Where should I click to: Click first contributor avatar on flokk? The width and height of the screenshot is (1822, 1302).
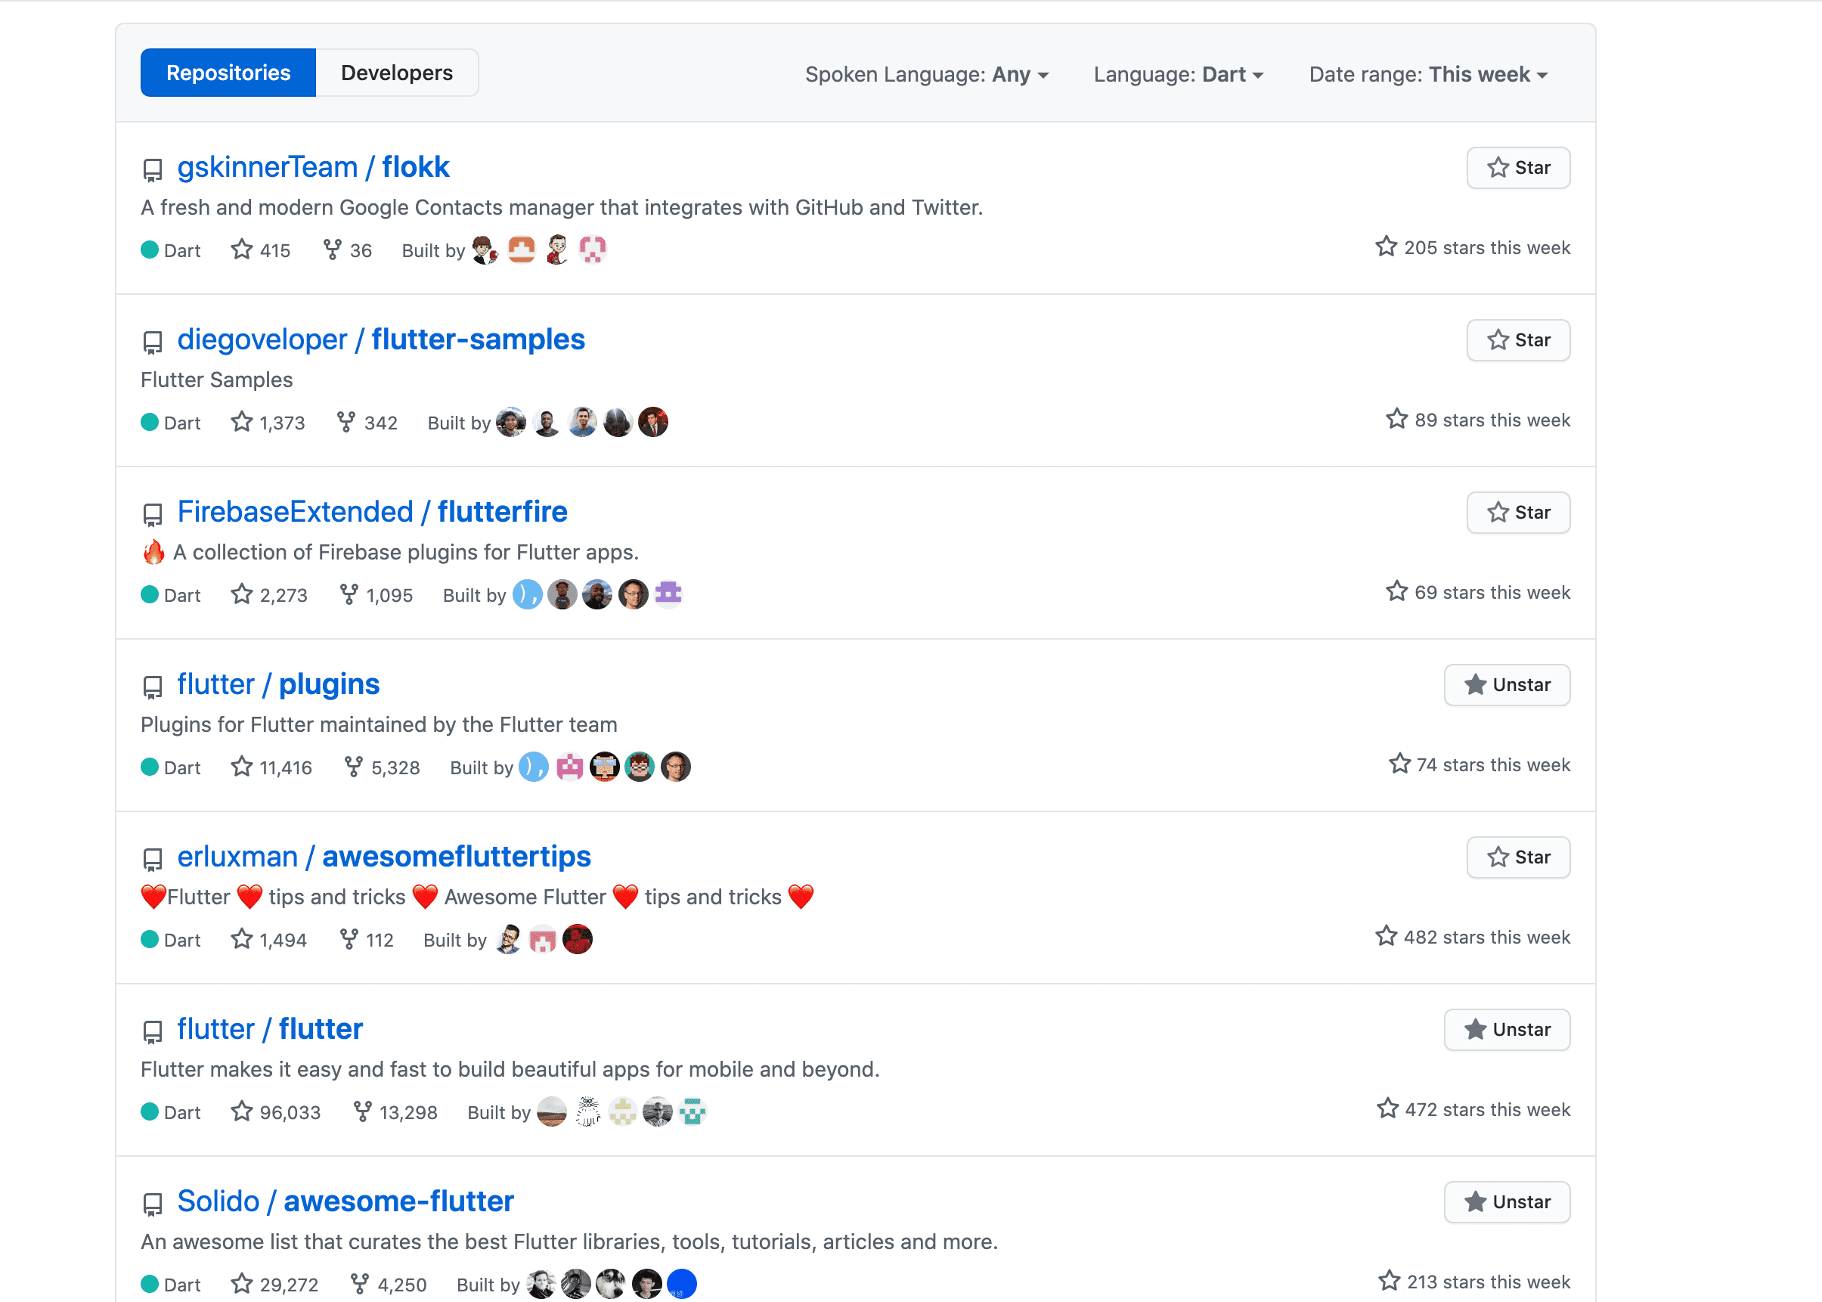click(x=485, y=250)
